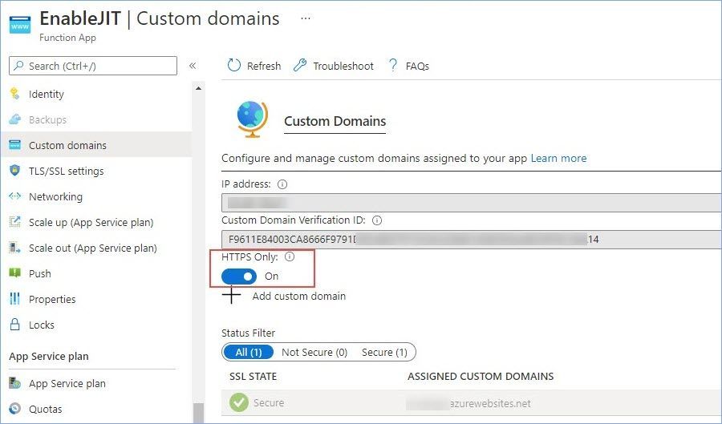The image size is (722, 424).
Task: Click the Custom Domains globe icon
Action: (252, 119)
